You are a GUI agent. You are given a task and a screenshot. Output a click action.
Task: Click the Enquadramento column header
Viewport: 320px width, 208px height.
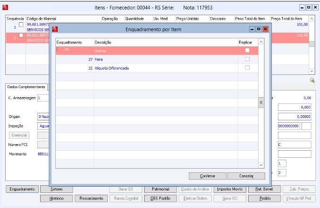(x=75, y=42)
